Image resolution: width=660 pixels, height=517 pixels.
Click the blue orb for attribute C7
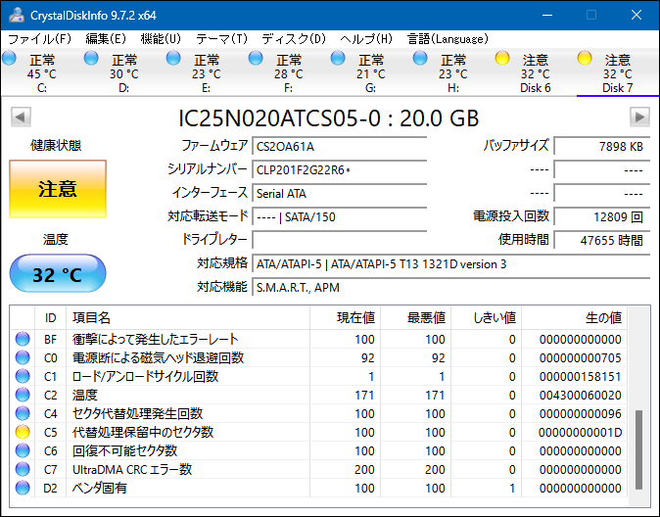pos(24,469)
